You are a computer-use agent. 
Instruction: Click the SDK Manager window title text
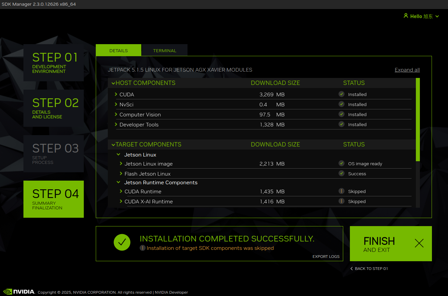[39, 4]
